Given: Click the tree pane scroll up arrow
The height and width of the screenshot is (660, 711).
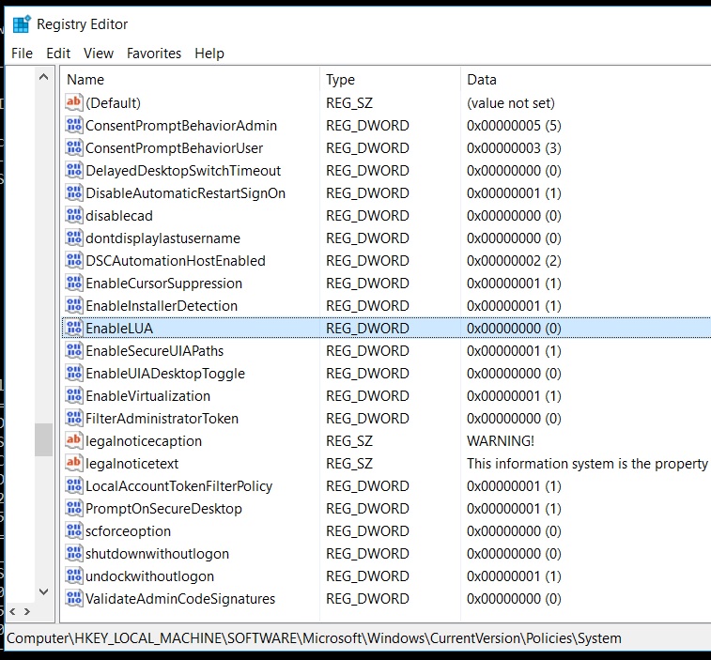Looking at the screenshot, I should click(x=43, y=77).
